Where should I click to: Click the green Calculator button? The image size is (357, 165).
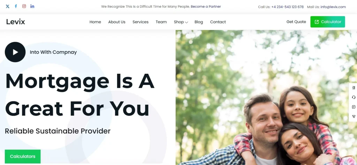pos(328,22)
